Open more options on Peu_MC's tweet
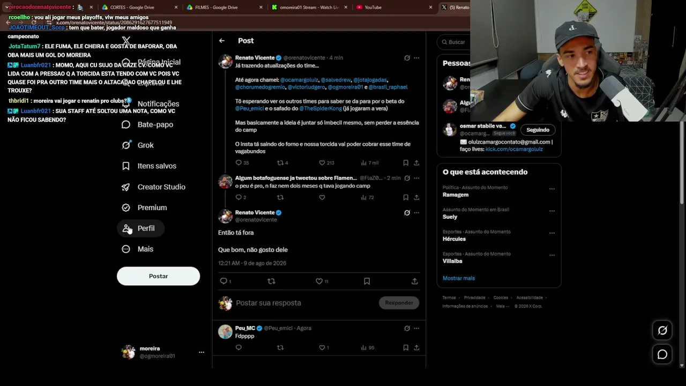Image resolution: width=686 pixels, height=386 pixels. click(416, 328)
